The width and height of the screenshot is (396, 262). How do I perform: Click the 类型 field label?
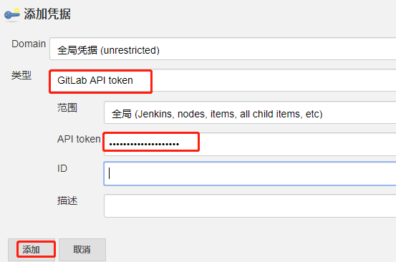click(21, 75)
